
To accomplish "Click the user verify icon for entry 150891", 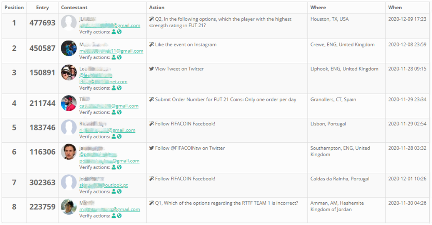I will [113, 88].
